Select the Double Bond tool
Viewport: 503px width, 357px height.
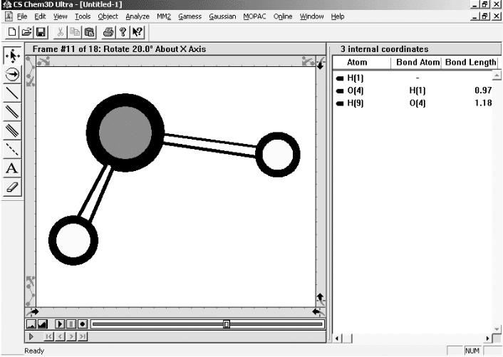pos(12,112)
